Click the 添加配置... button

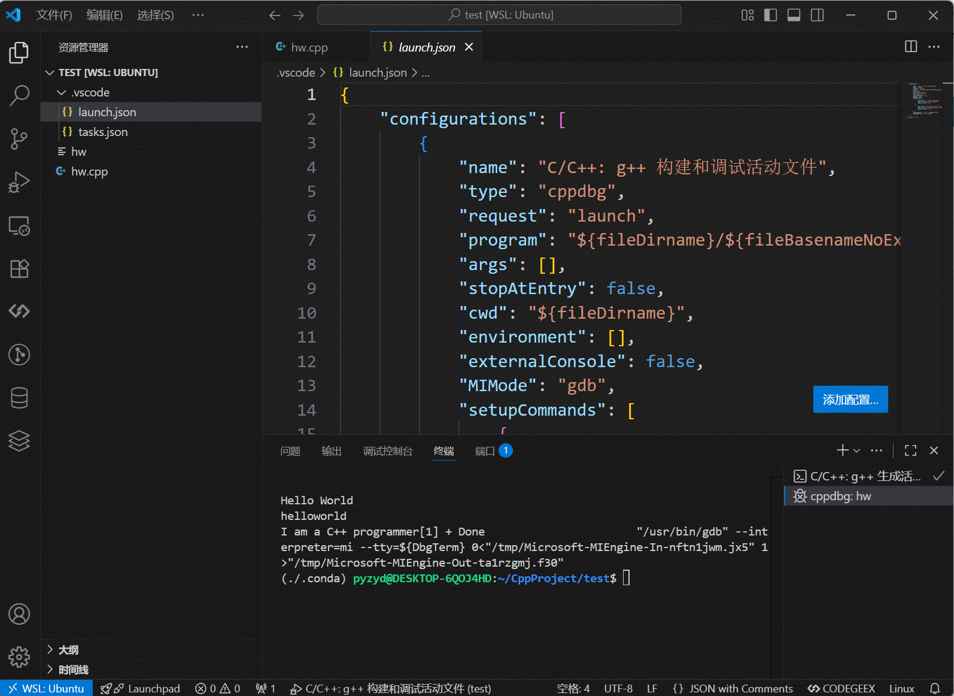coord(850,400)
